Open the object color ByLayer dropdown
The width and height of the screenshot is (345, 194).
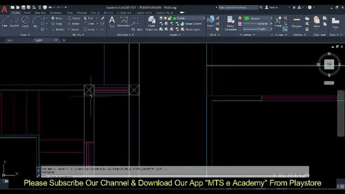tap(258, 18)
